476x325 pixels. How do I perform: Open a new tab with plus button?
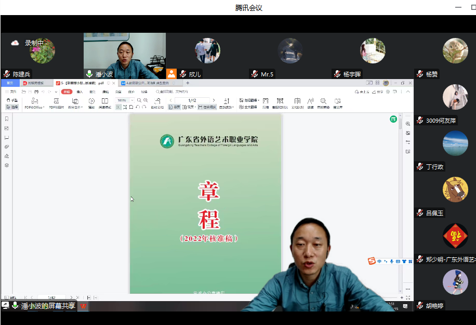(x=188, y=83)
